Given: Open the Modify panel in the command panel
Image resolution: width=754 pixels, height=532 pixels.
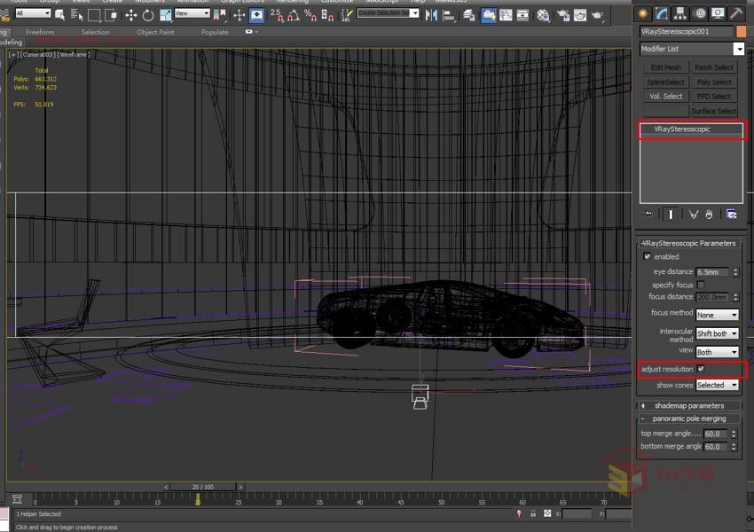Looking at the screenshot, I should coord(661,13).
